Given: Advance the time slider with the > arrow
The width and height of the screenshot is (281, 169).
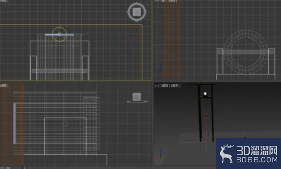Looking at the screenshot, I should [24, 168].
